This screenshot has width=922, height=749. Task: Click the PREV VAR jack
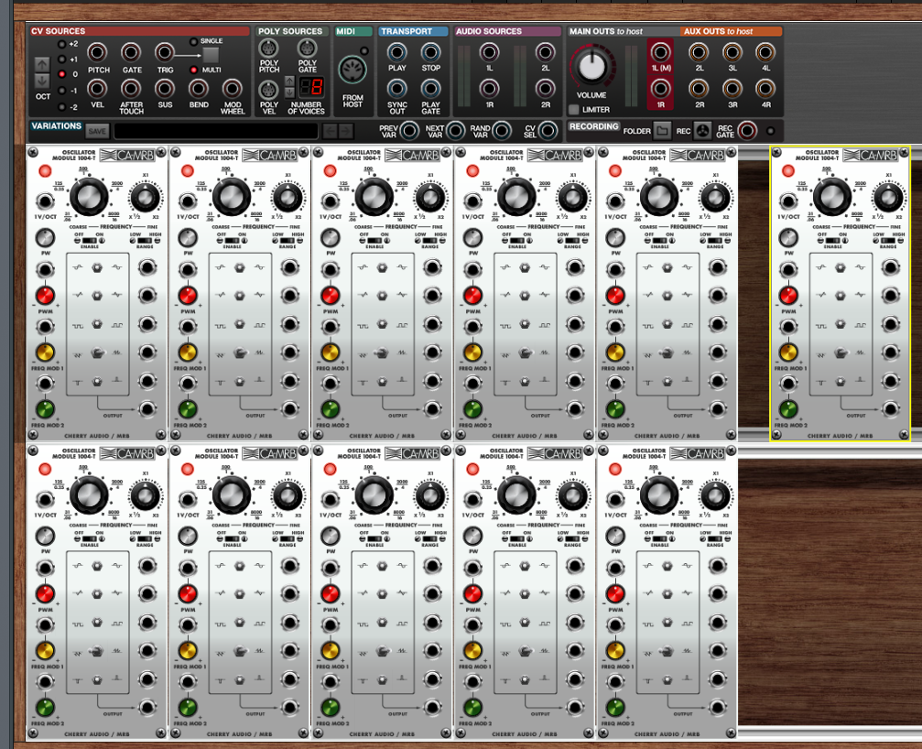[x=410, y=131]
